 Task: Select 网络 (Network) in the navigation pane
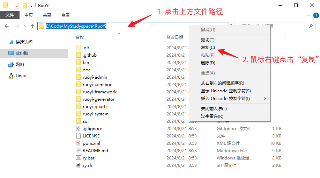(x=20, y=65)
